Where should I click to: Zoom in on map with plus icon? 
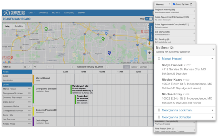149,53
